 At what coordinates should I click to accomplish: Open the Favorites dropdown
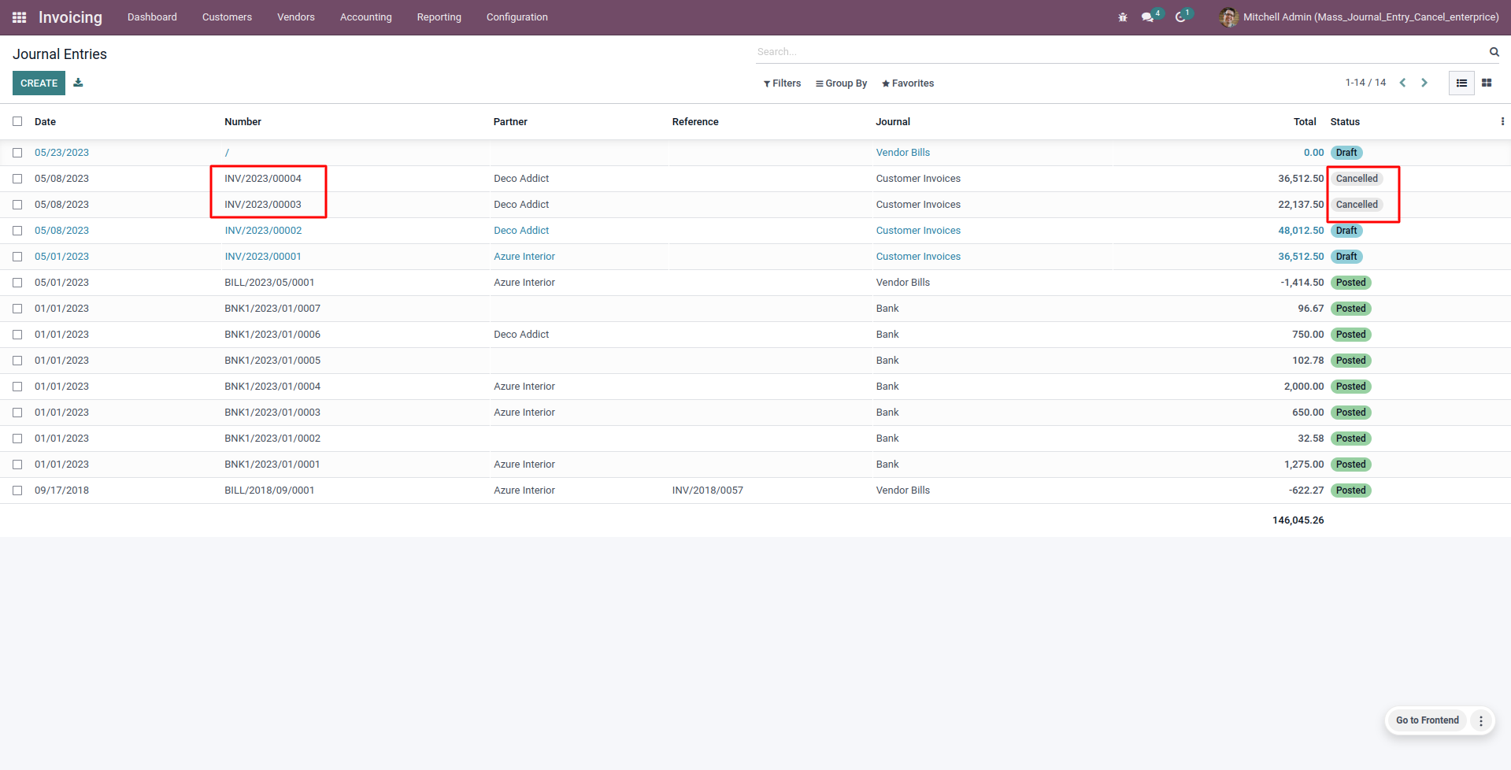(x=908, y=83)
